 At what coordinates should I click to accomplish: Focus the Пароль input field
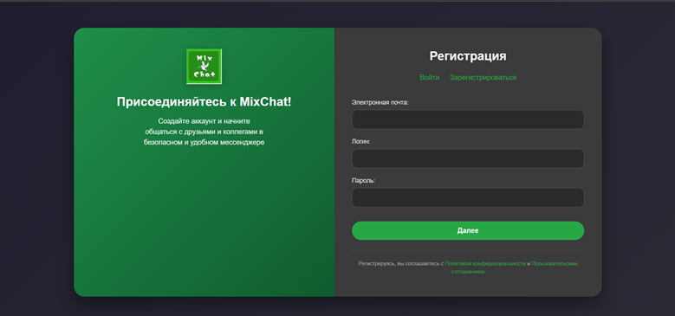(468, 197)
